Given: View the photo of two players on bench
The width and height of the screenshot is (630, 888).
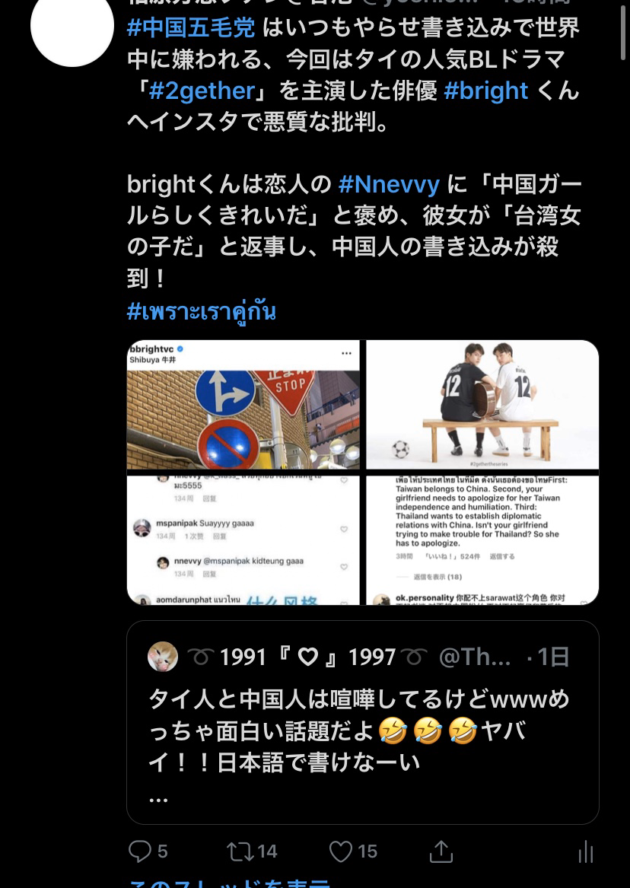Looking at the screenshot, I should 482,405.
